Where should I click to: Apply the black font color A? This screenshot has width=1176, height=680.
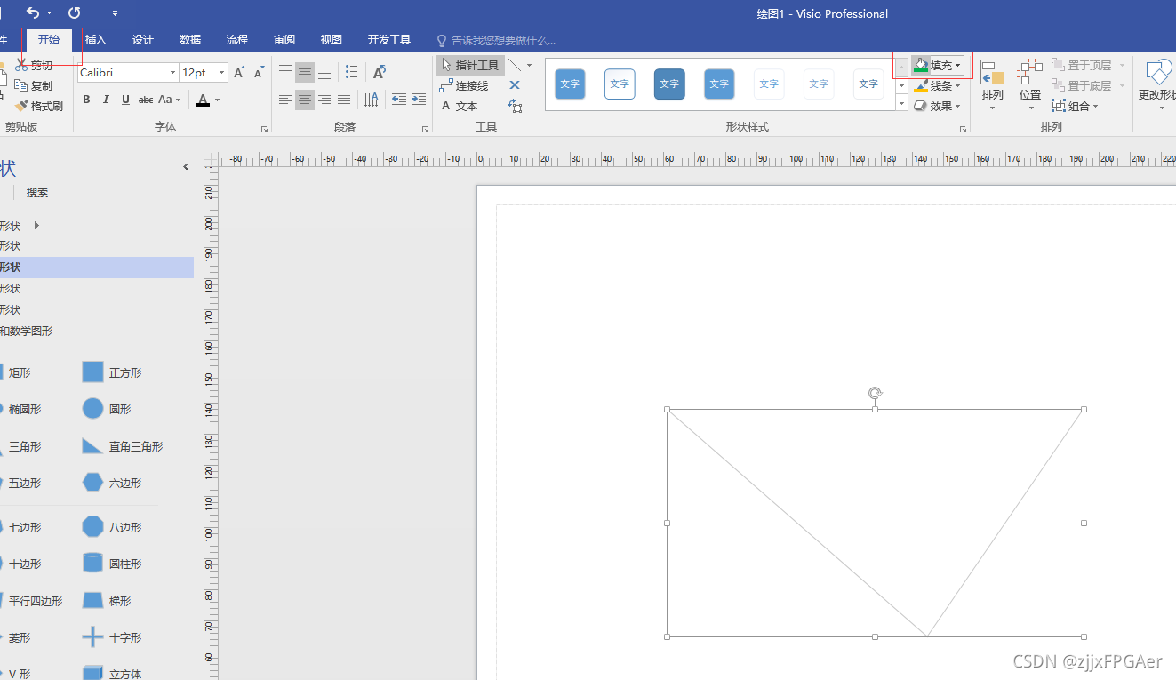(x=203, y=100)
